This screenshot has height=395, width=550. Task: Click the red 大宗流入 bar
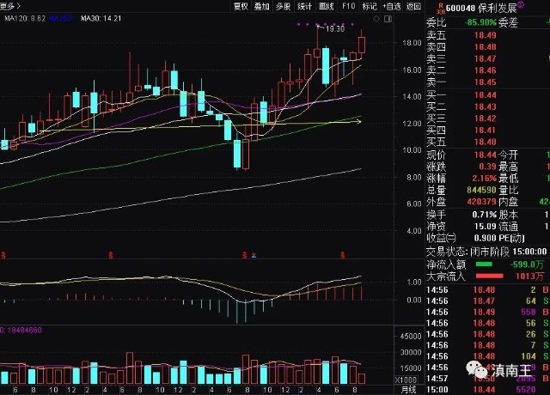click(x=490, y=276)
